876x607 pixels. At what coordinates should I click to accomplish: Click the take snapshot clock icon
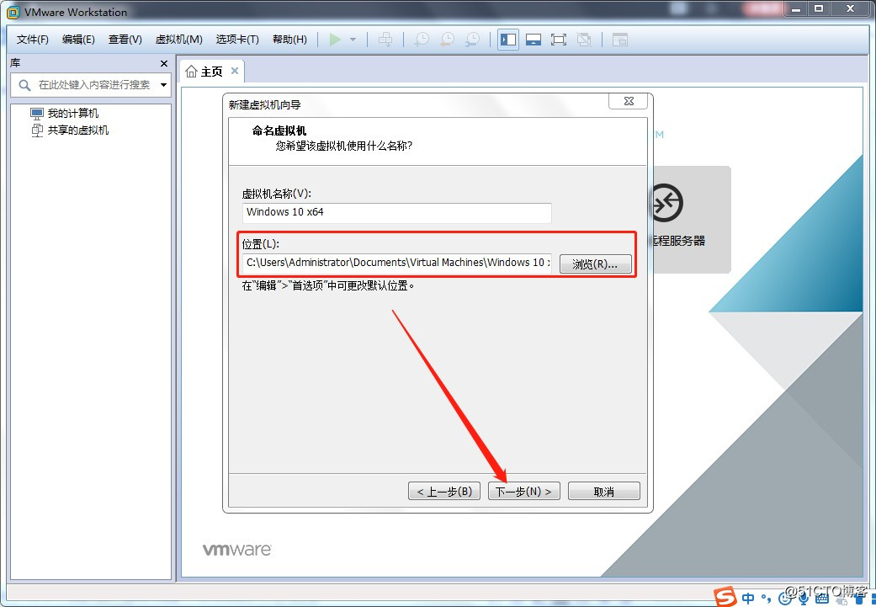tap(422, 40)
